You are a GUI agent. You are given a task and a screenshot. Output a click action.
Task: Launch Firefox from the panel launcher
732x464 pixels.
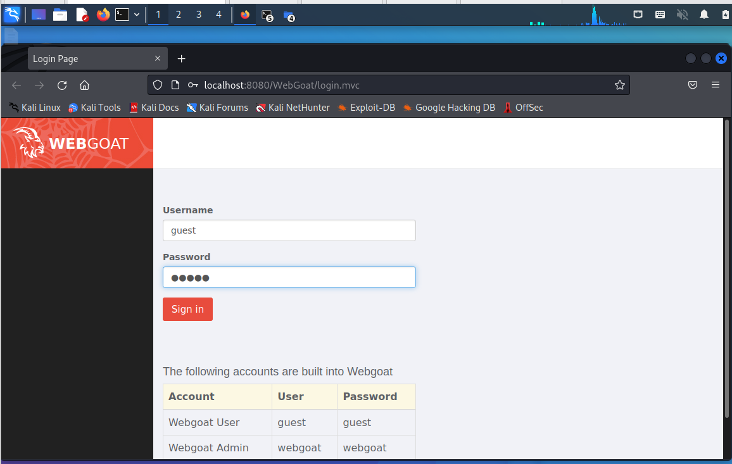[x=103, y=15]
